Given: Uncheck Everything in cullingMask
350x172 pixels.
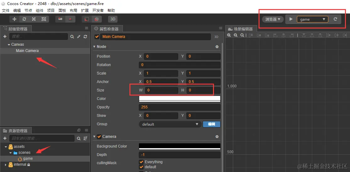Looking at the screenshot, I should [x=141, y=162].
